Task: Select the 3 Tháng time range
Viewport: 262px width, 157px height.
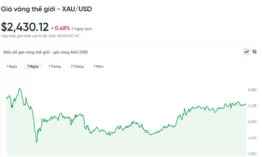Action: [77, 67]
